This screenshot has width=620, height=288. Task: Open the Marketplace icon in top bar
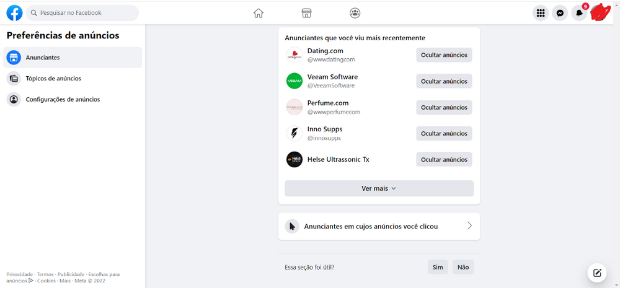[x=306, y=13]
